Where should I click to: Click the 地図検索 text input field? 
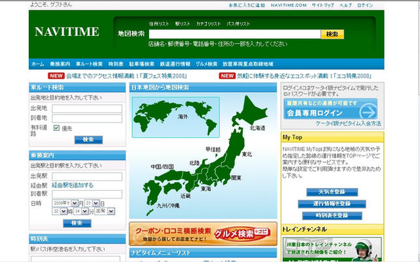(235, 34)
